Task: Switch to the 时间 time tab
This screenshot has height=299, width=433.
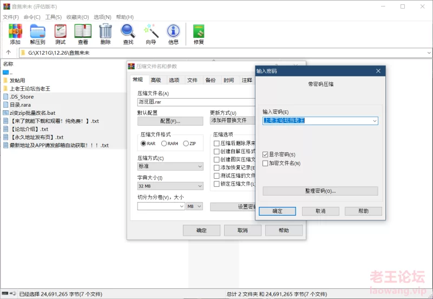Action: pos(228,80)
